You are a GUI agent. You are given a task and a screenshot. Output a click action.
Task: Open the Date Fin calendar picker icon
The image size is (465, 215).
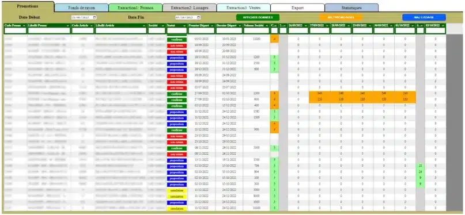(x=198, y=17)
